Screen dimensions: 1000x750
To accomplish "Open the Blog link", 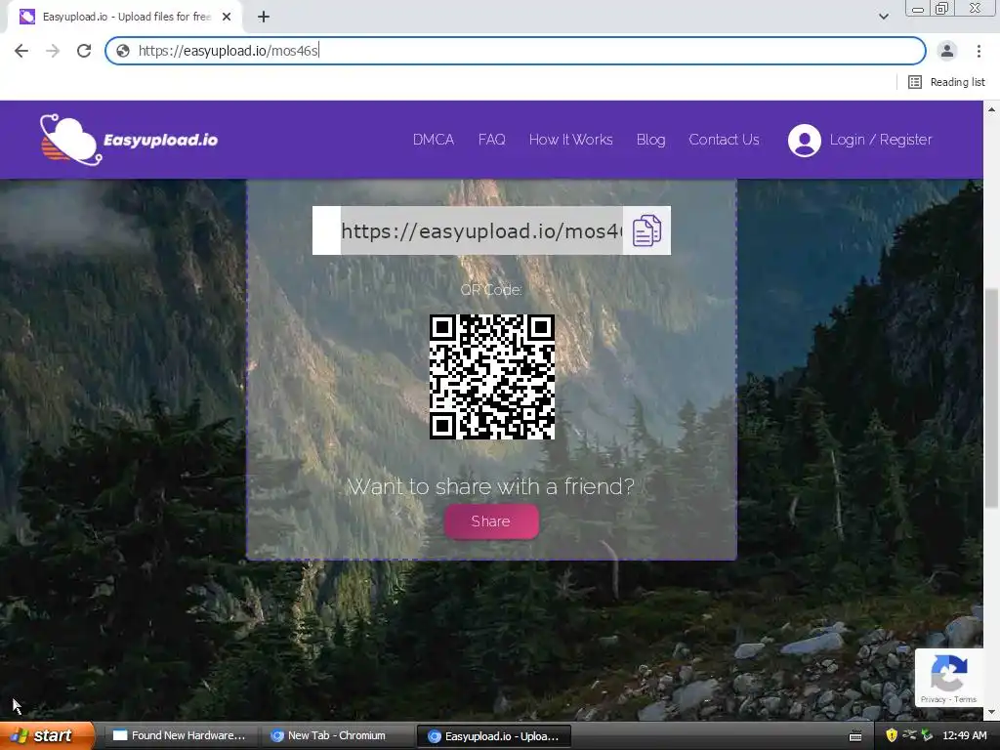I will pos(650,140).
